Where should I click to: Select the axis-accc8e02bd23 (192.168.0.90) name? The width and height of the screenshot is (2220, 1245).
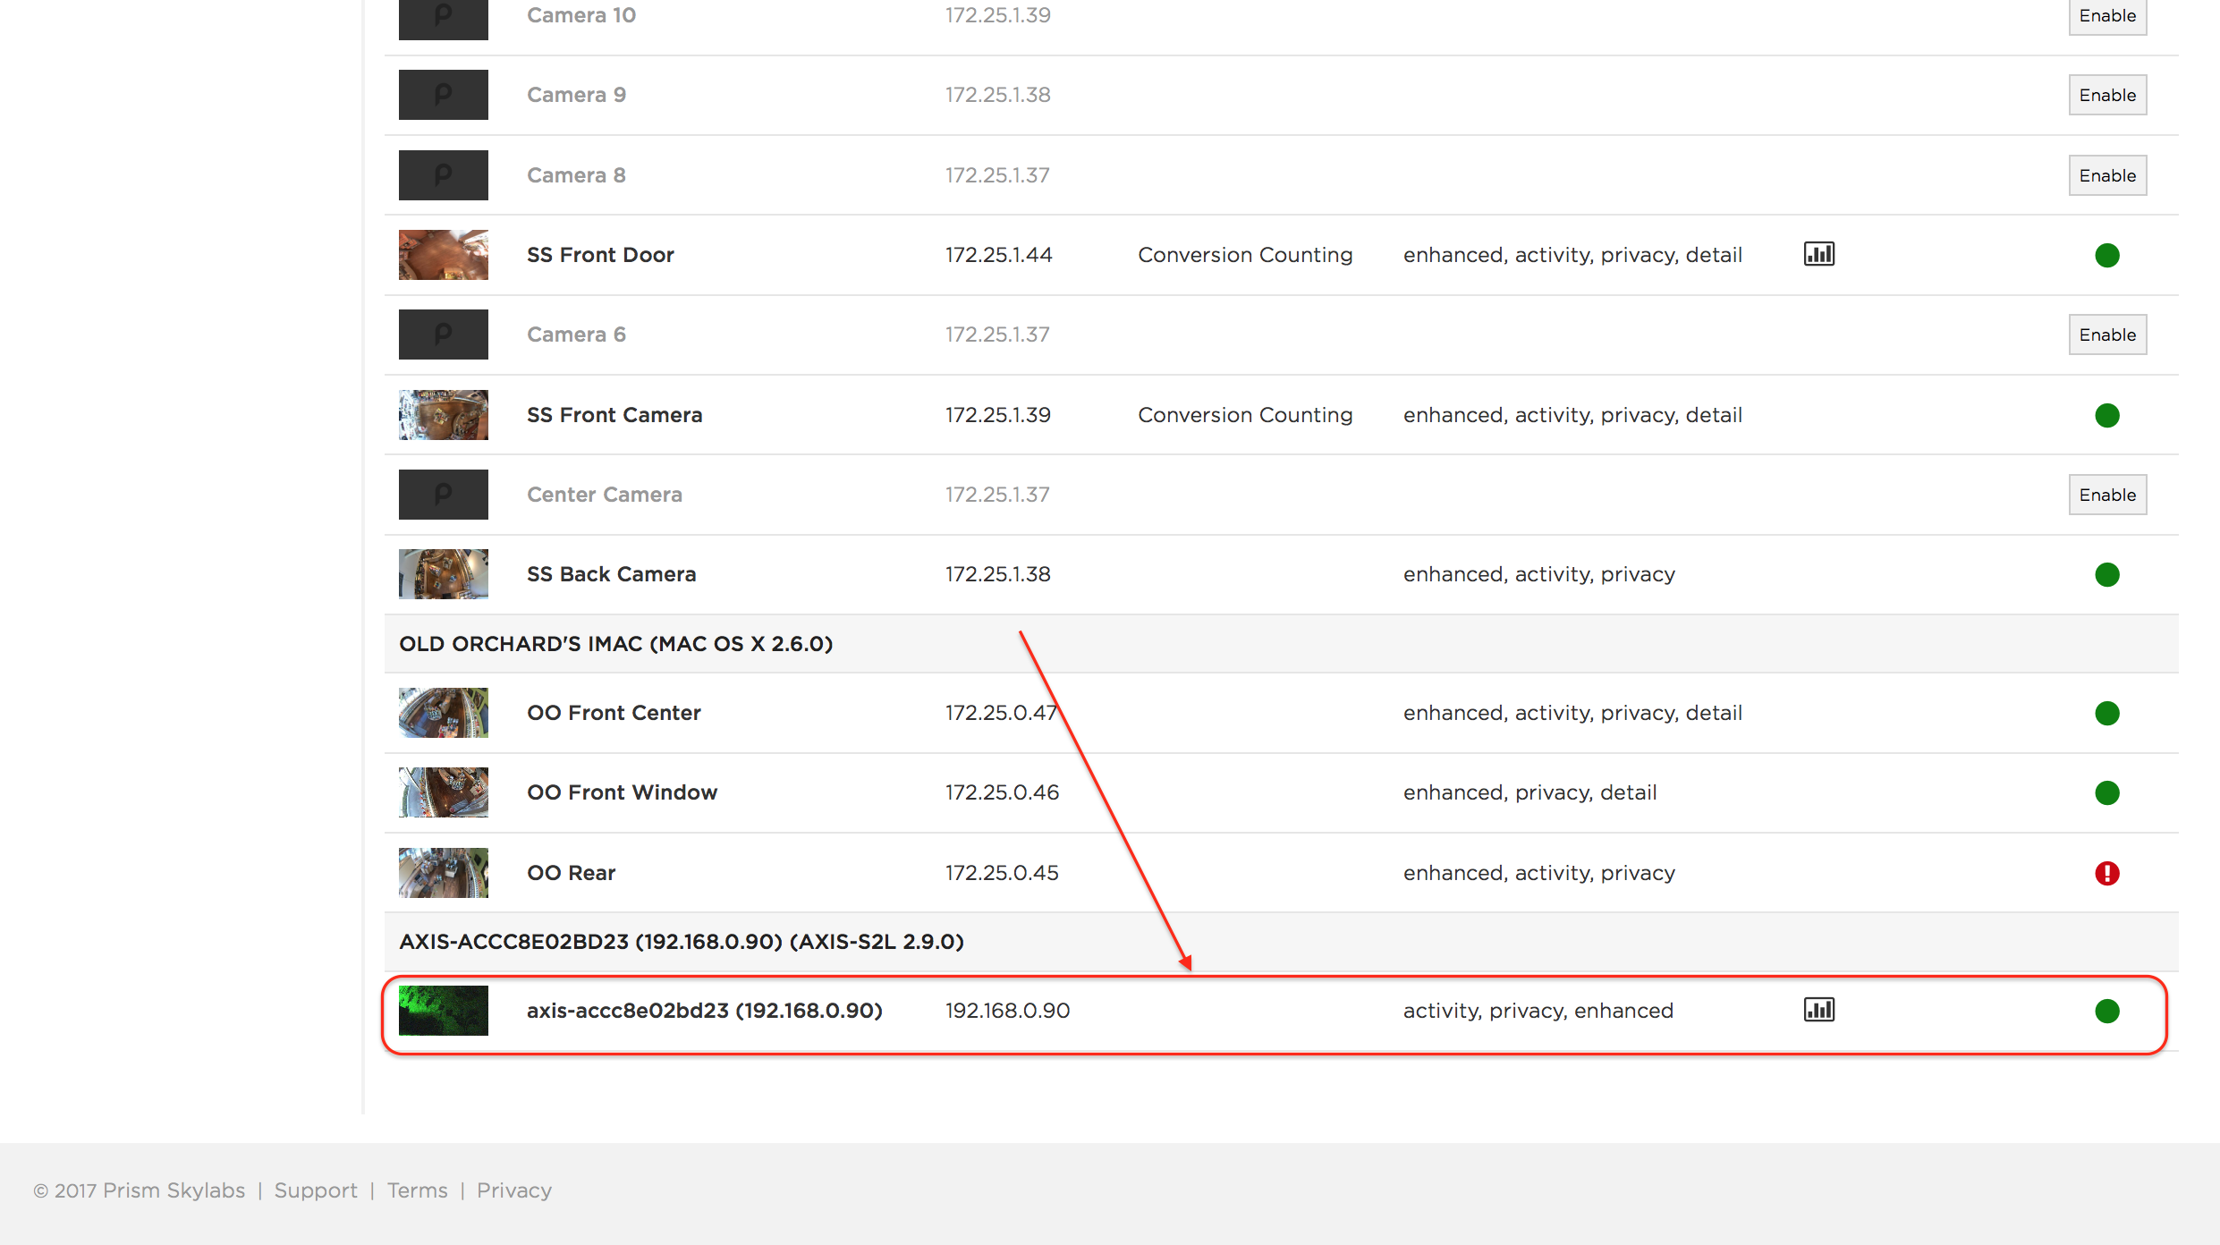coord(705,1011)
